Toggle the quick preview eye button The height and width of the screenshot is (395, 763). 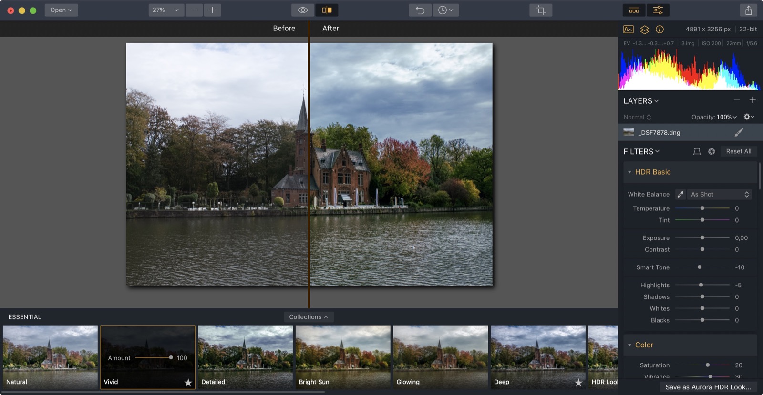[x=303, y=10]
